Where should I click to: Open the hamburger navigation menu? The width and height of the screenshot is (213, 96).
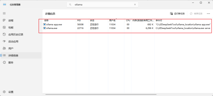4,13
